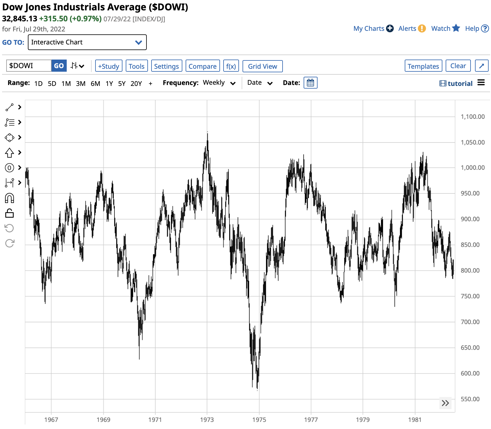Click the Clear button
This screenshot has height=429, width=491.
[x=458, y=66]
